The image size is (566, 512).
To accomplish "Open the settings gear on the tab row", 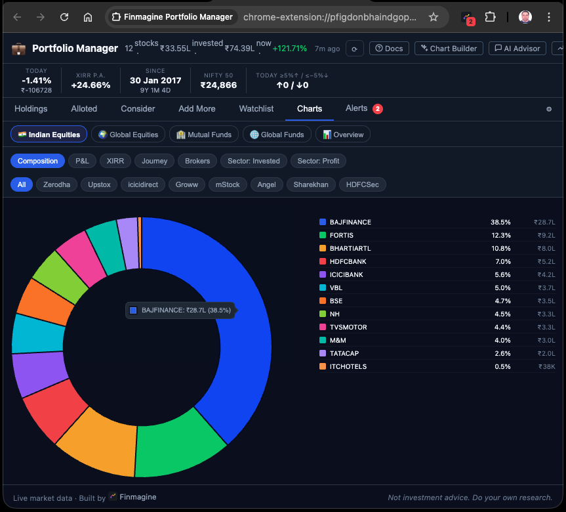I will click(548, 109).
